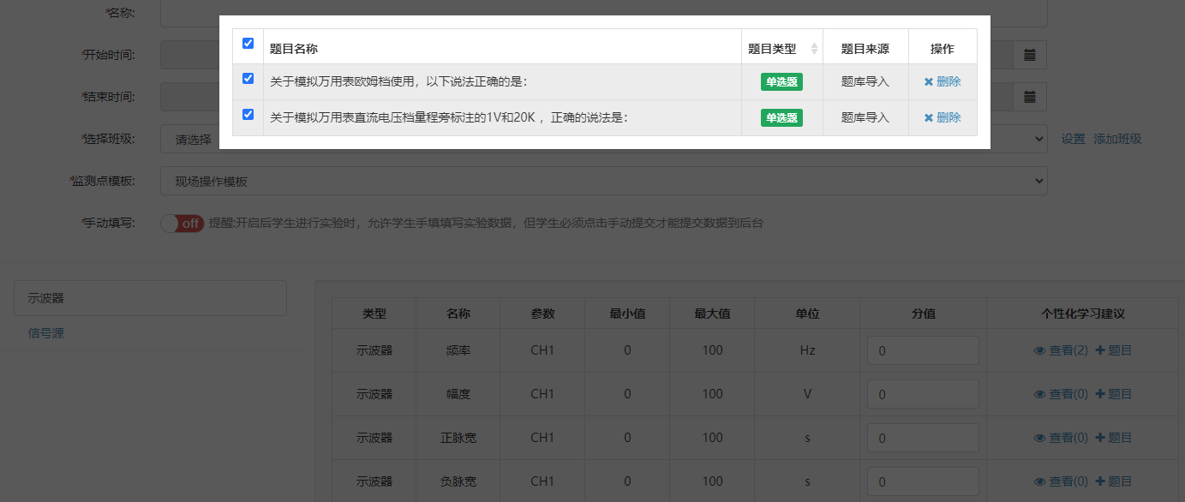Delete the DC voltage range question
This screenshot has width=1185, height=502.
pos(943,118)
